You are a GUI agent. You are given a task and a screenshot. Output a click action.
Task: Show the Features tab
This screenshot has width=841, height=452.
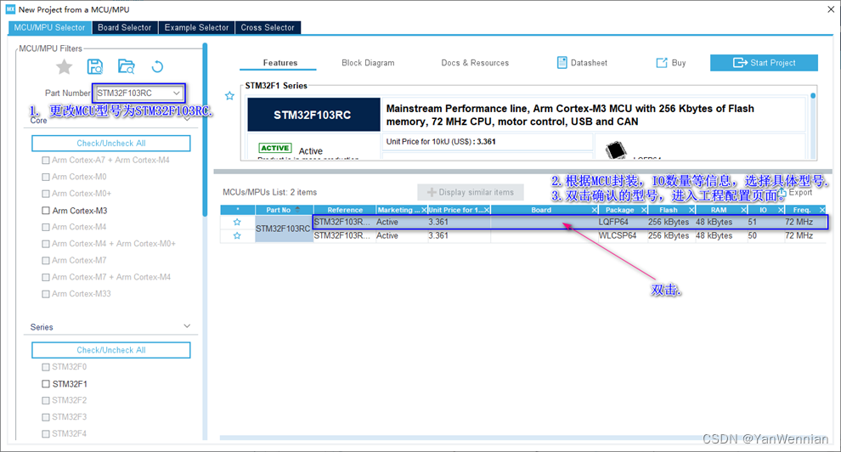coord(280,63)
